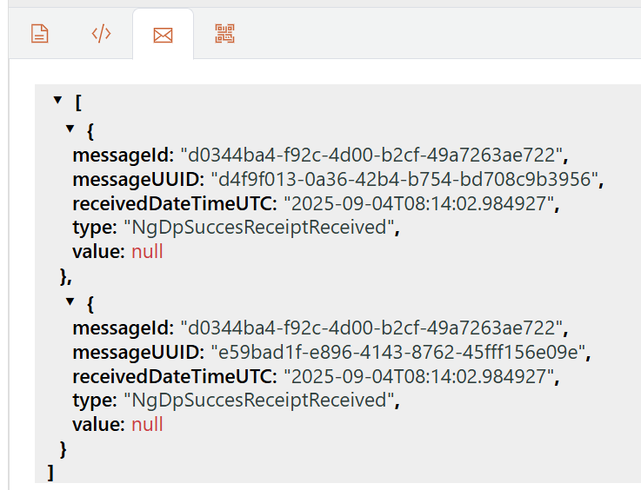Collapse the first JSON object

point(71,129)
